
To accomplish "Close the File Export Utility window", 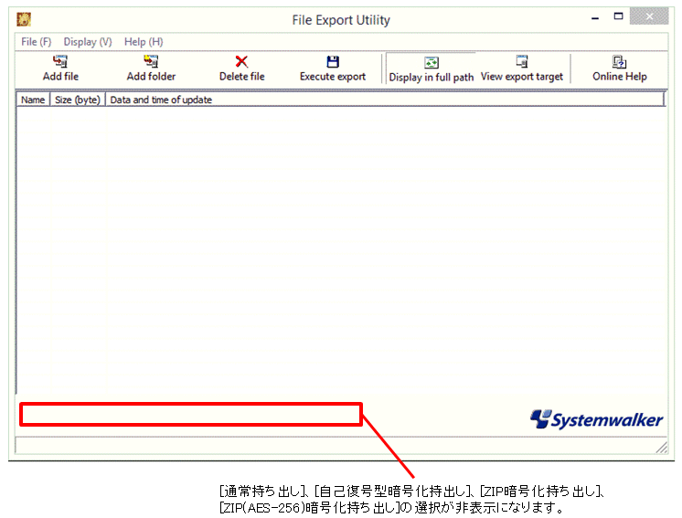I will pos(649,16).
